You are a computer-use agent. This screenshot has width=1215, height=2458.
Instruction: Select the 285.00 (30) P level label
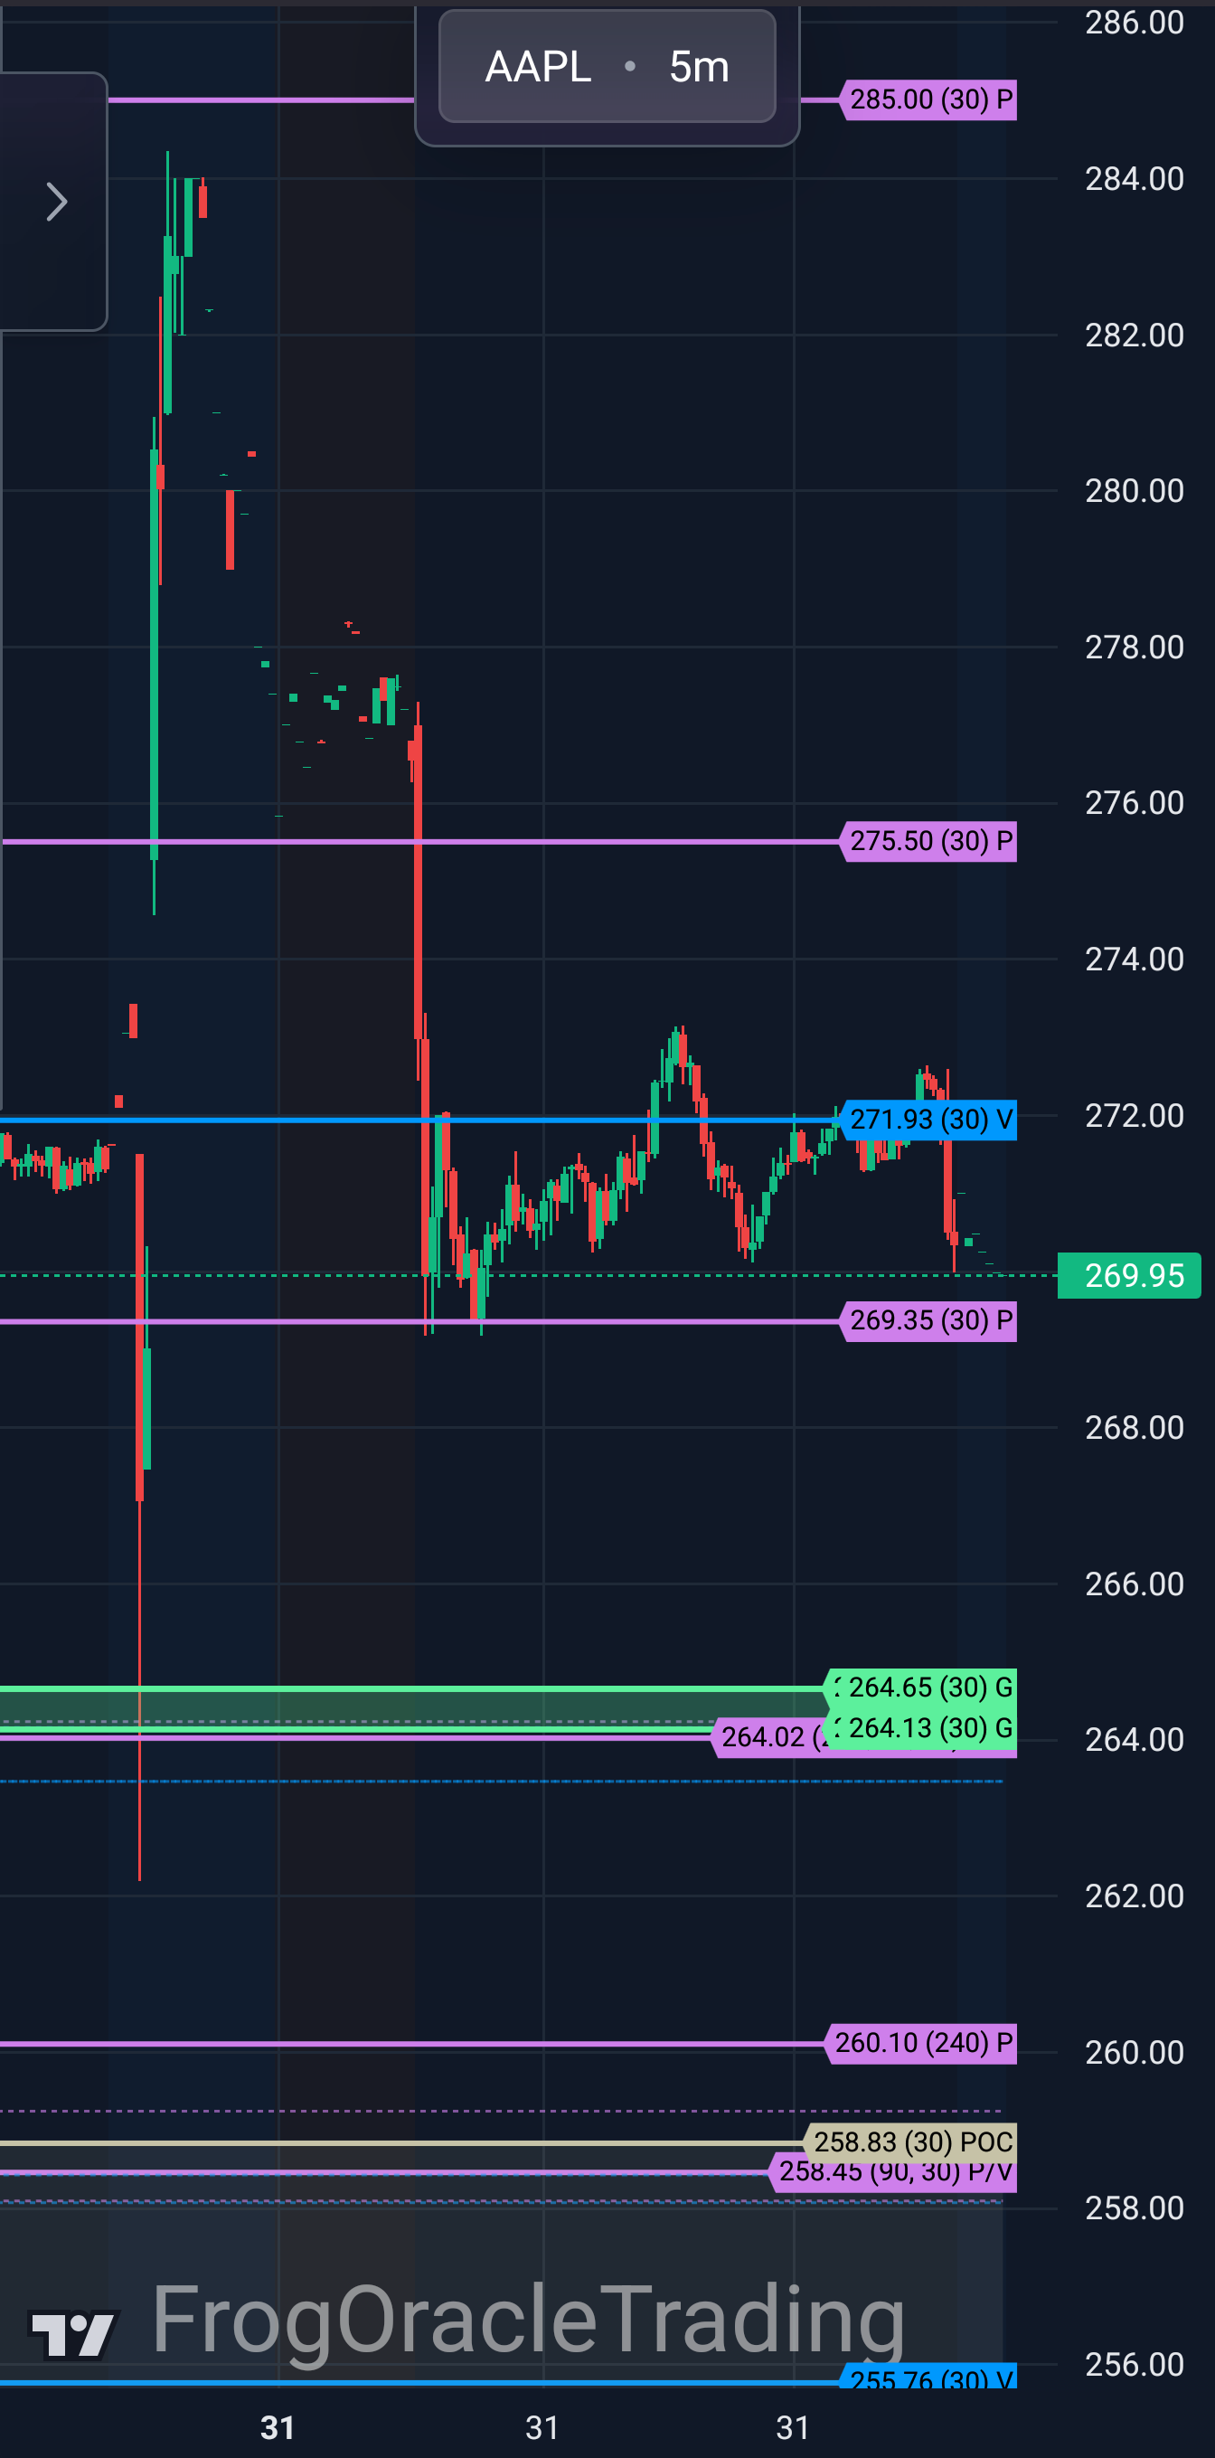point(930,99)
